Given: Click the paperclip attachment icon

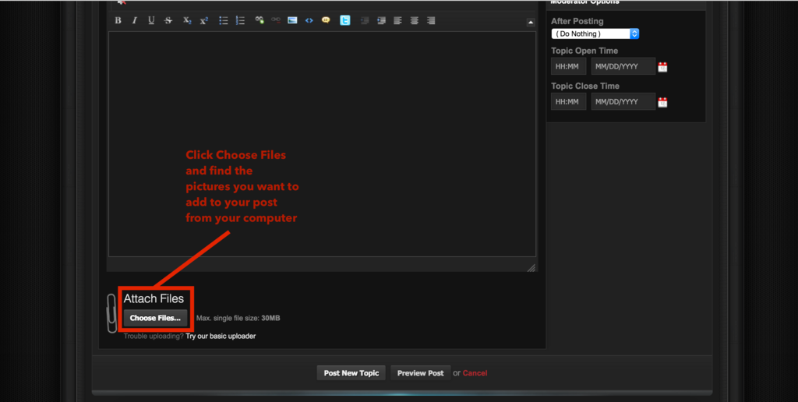Looking at the screenshot, I should click(x=111, y=313).
